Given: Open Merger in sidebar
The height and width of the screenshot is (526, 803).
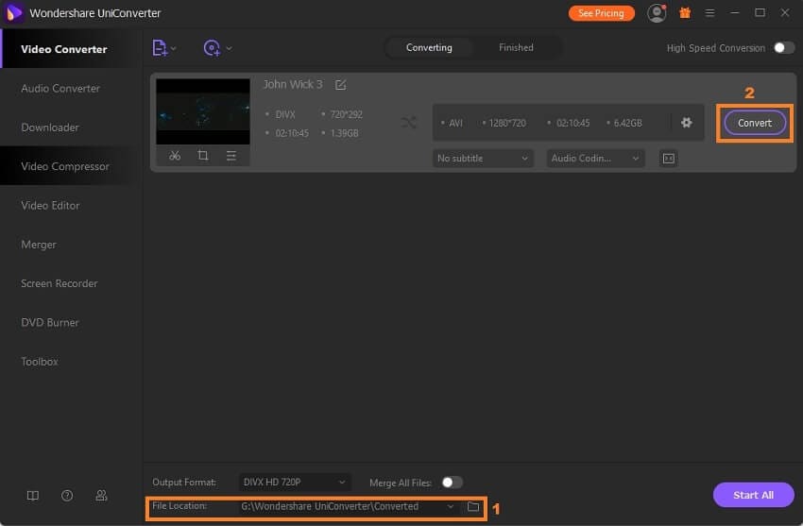Looking at the screenshot, I should [39, 245].
